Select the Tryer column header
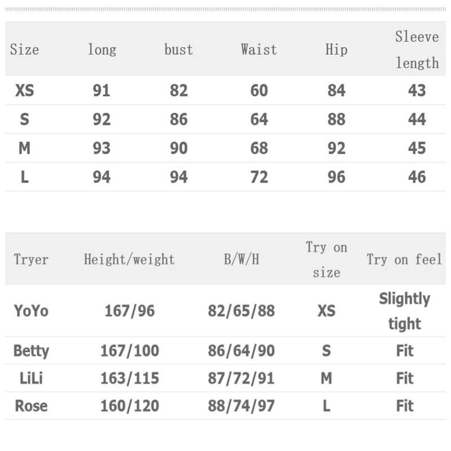The width and height of the screenshot is (451, 451). point(31,259)
